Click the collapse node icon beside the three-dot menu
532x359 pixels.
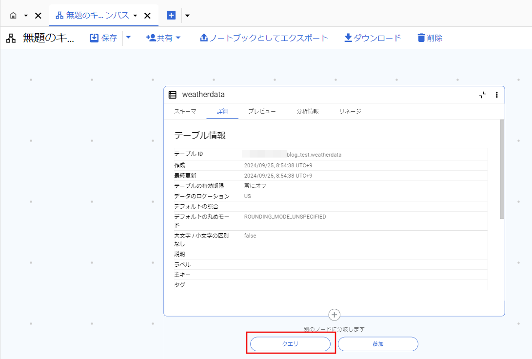click(x=482, y=96)
